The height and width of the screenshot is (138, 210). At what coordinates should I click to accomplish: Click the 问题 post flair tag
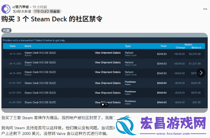point(6,30)
